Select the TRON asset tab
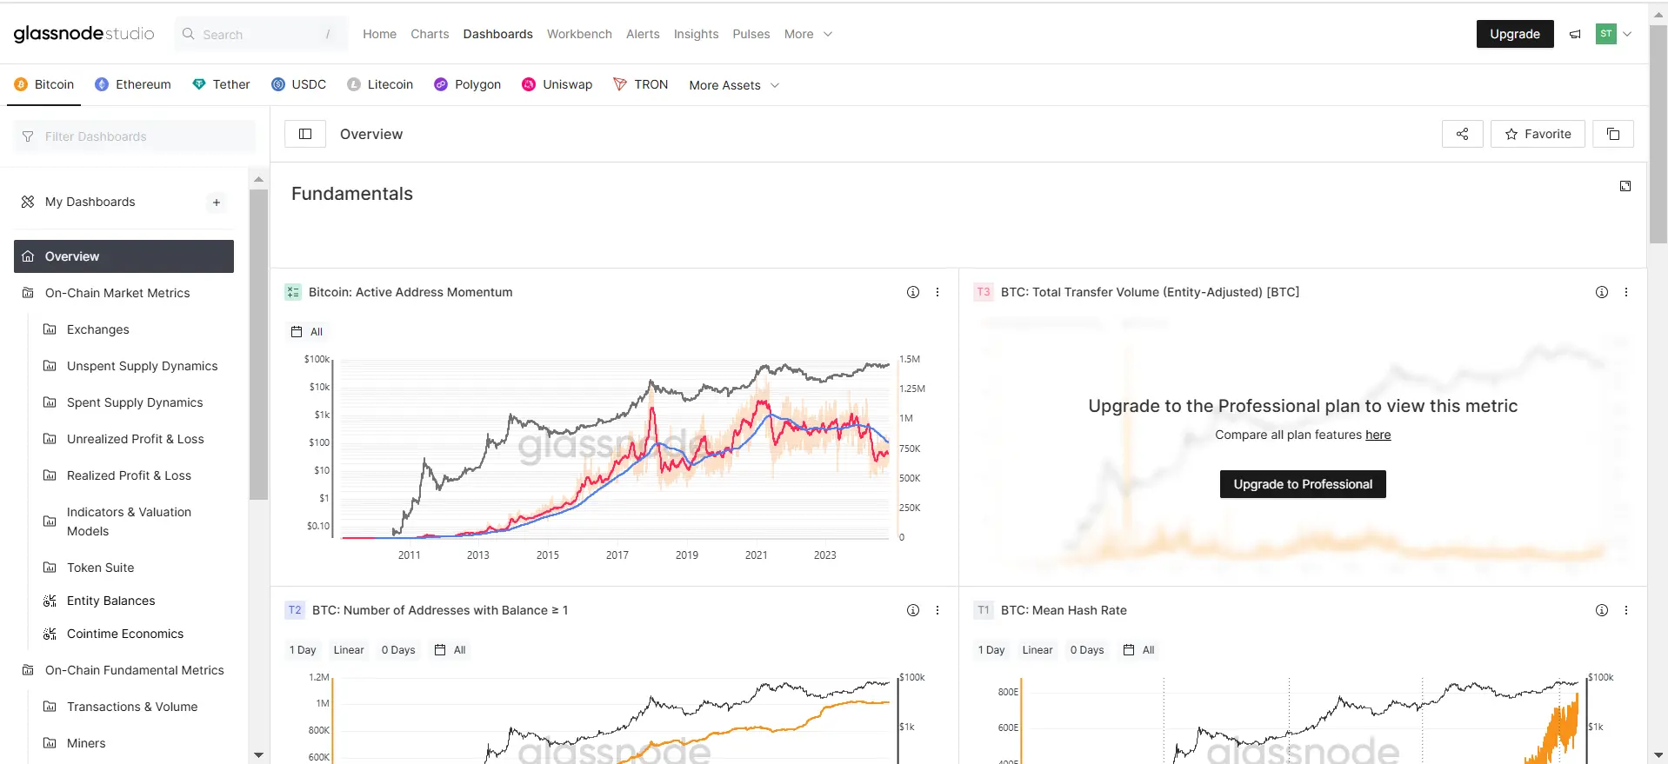 (x=641, y=84)
